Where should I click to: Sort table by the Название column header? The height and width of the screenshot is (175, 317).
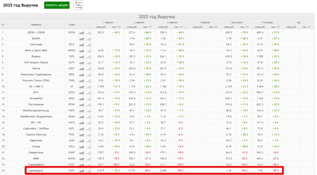point(36,25)
